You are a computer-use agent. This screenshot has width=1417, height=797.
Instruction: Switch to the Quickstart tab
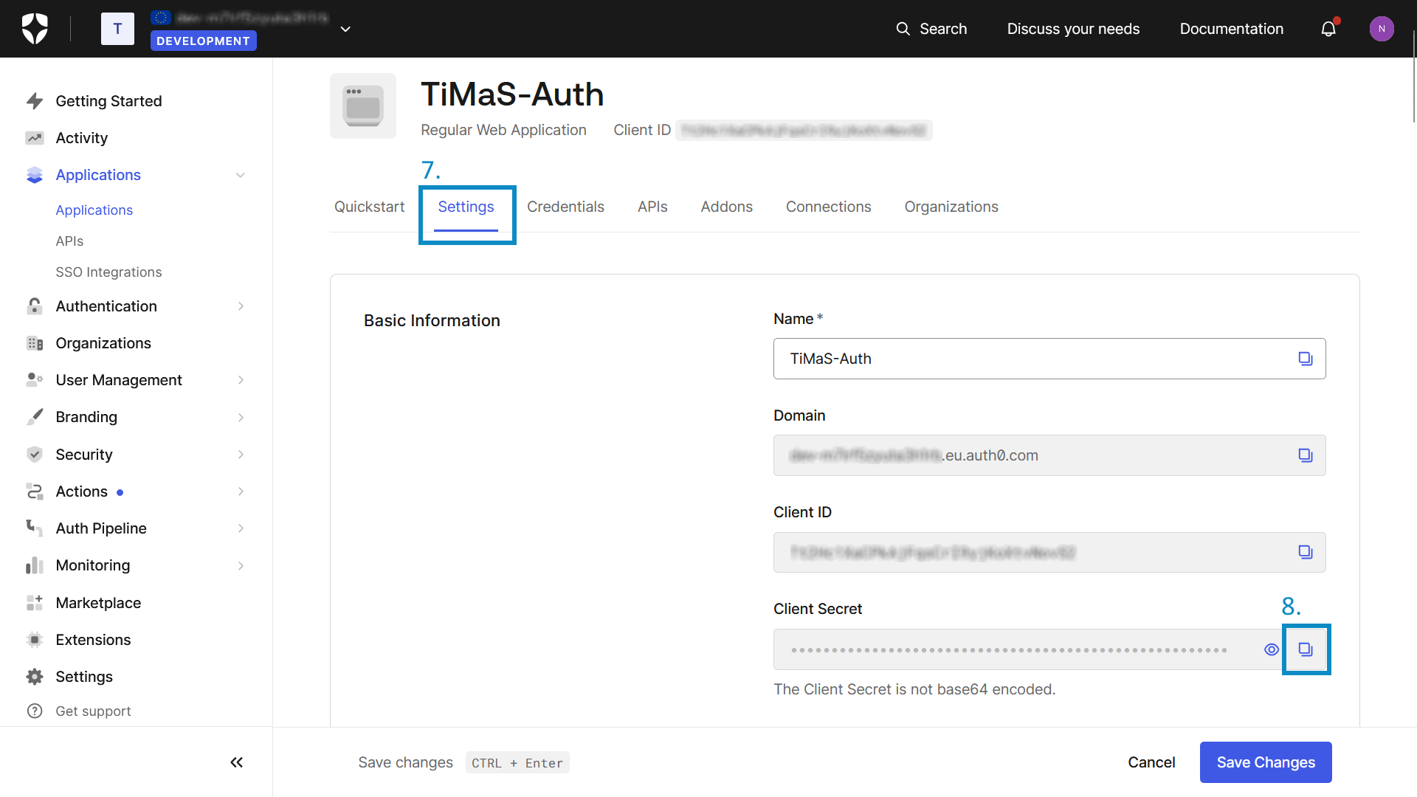[369, 207]
